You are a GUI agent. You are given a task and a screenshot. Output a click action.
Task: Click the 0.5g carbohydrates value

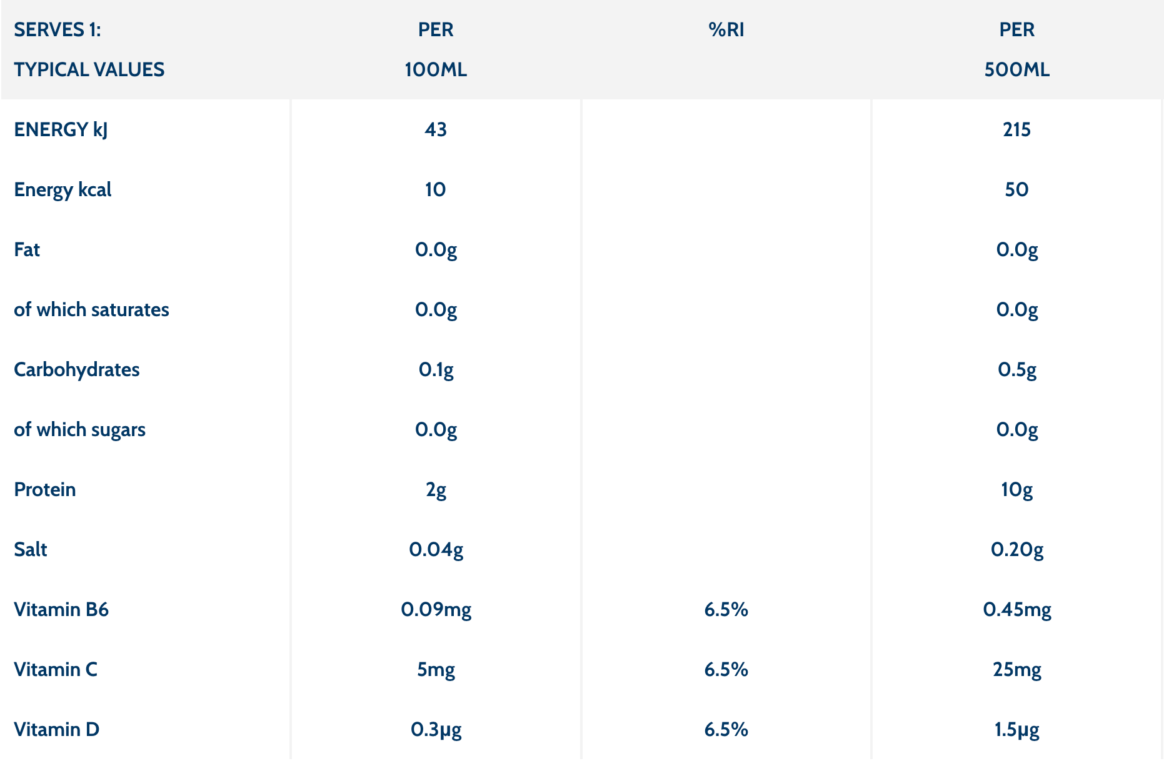1017,369
